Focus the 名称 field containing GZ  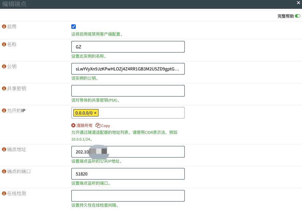pyautogui.click(x=128, y=47)
